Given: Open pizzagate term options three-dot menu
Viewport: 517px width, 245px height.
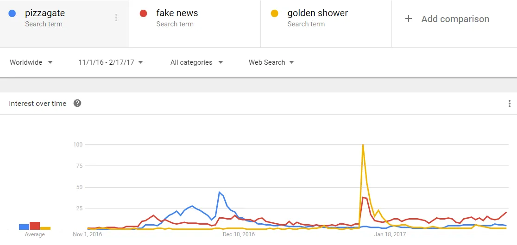Looking at the screenshot, I should 116,18.
